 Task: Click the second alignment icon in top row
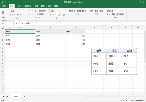pos(33,11)
